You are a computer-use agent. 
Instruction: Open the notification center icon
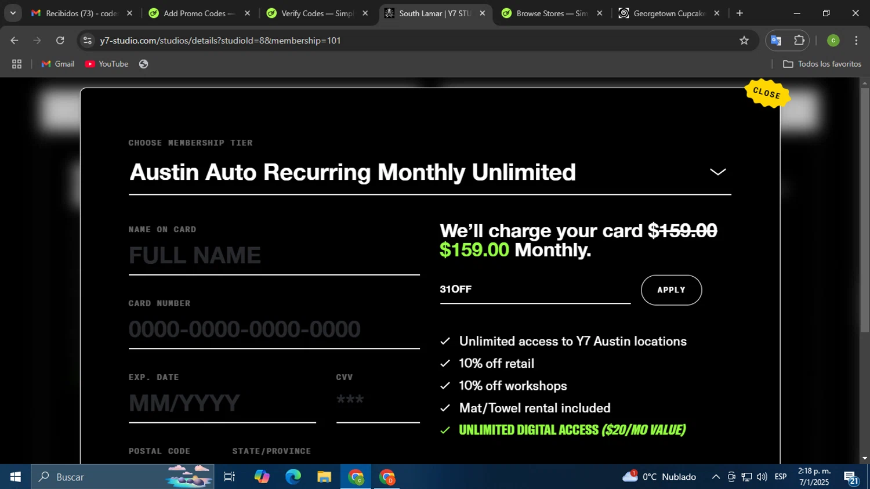[851, 477]
